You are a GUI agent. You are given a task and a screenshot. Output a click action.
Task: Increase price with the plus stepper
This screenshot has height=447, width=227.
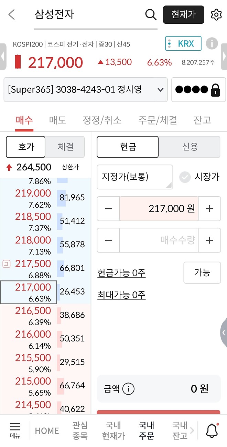coord(210,209)
